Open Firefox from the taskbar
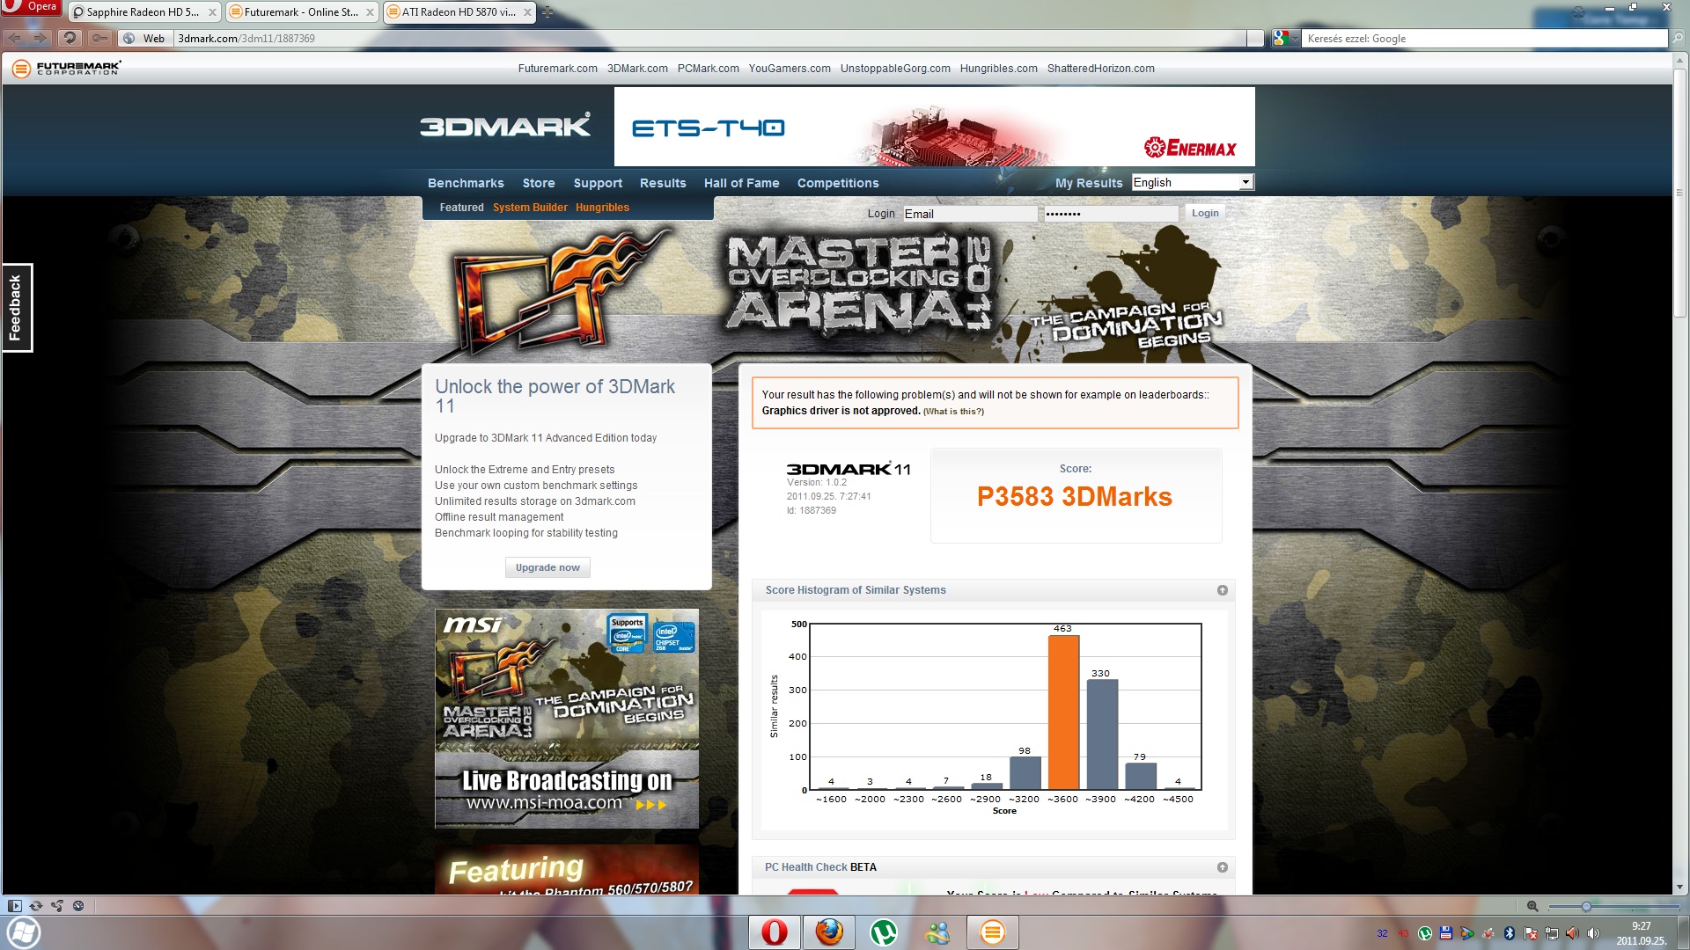Screen dimensions: 1690x950 tap(828, 932)
